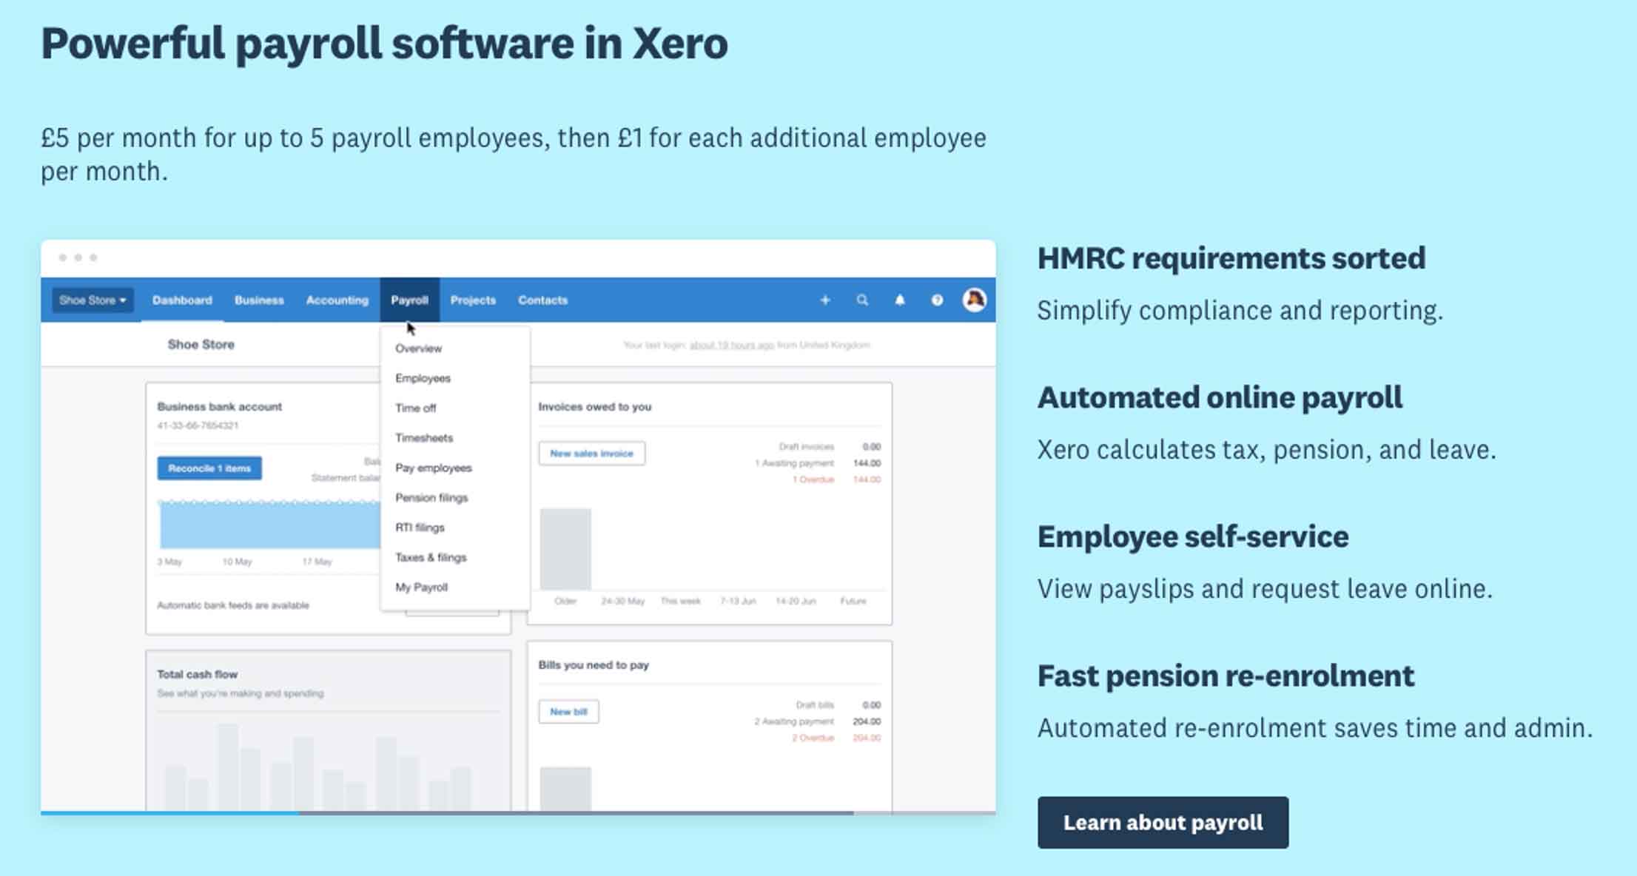This screenshot has width=1637, height=876.
Task: Select Pension filings in the Payroll dropdown
Action: tap(431, 497)
